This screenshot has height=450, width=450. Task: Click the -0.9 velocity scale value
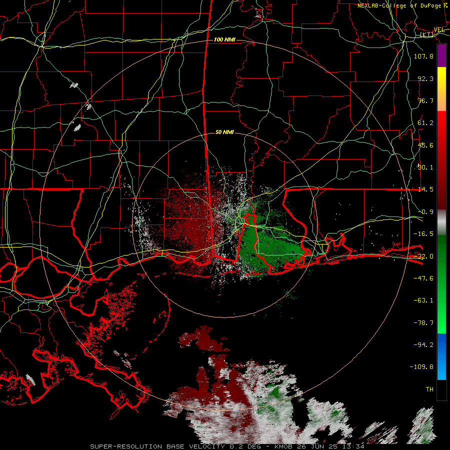coord(425,212)
